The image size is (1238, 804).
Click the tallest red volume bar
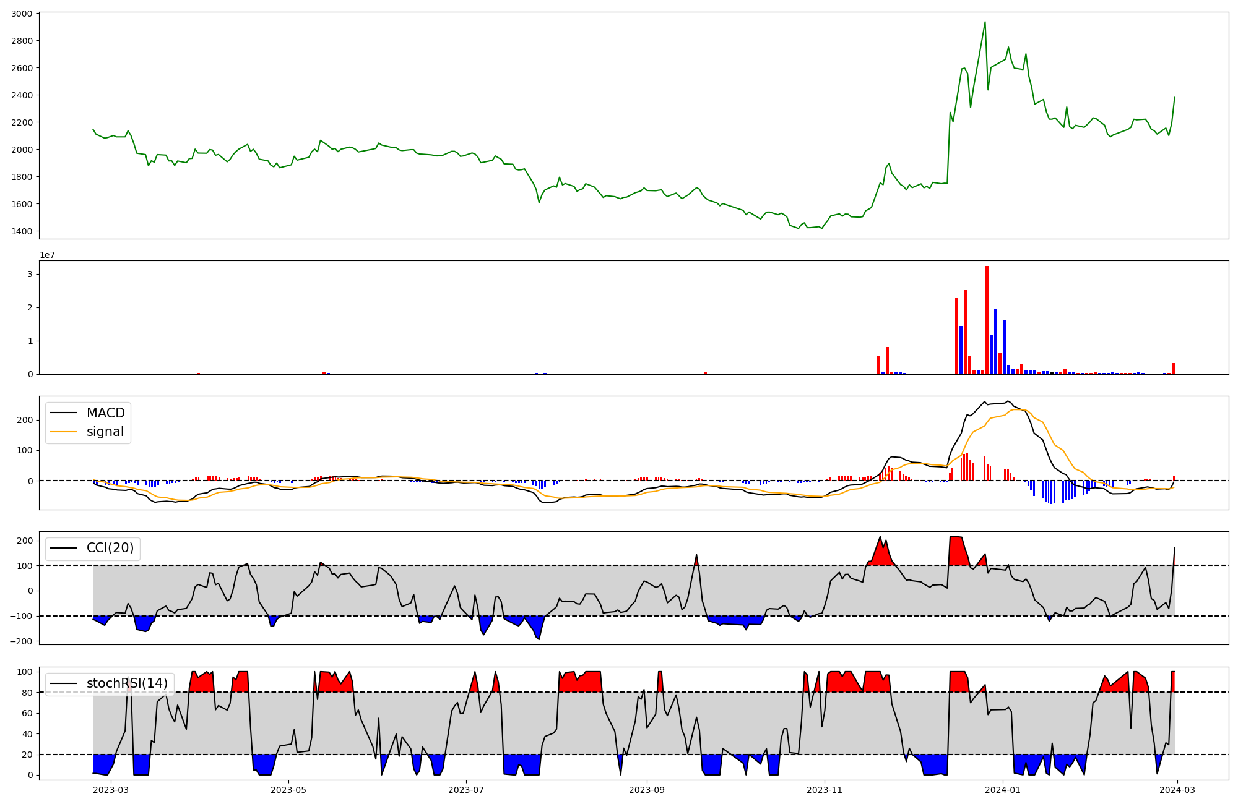pyautogui.click(x=987, y=322)
